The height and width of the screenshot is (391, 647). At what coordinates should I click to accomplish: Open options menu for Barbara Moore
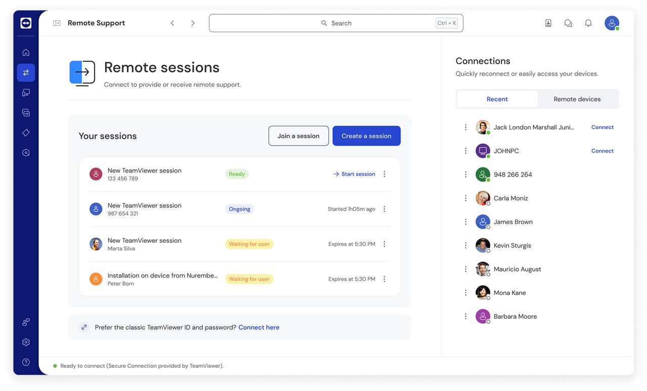click(466, 316)
